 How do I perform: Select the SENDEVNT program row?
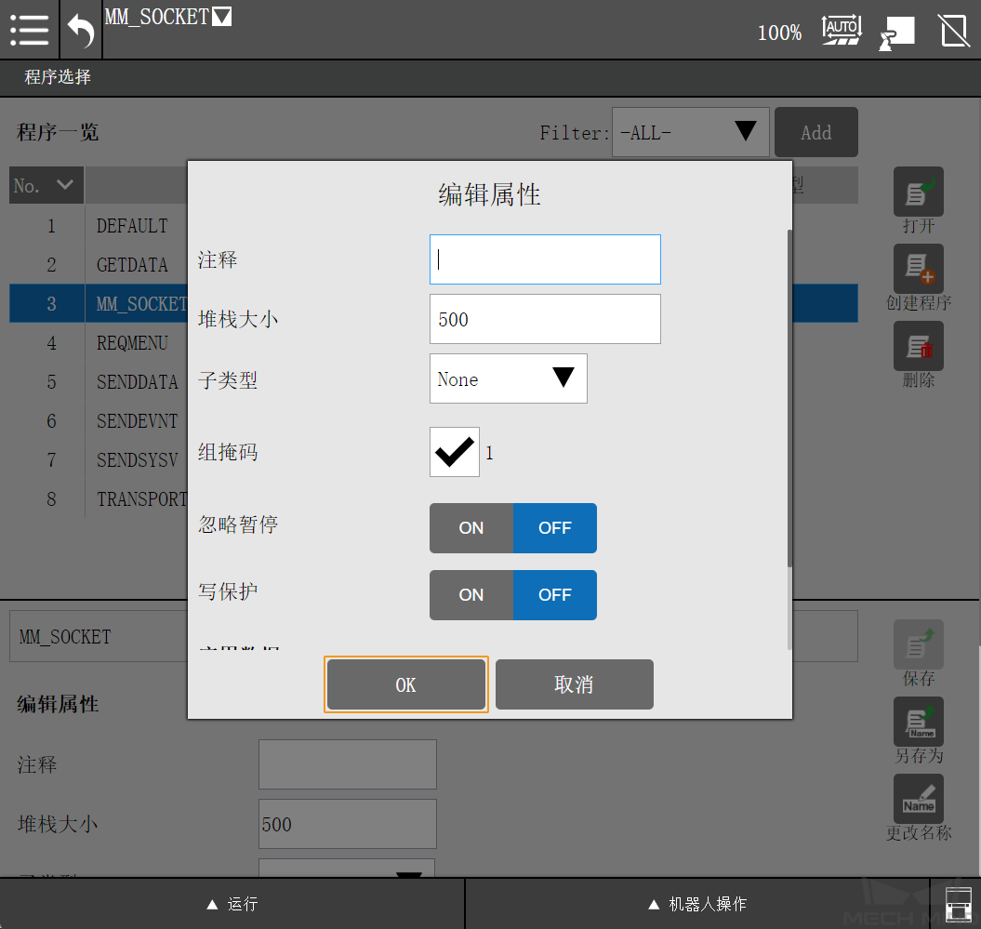(x=99, y=421)
